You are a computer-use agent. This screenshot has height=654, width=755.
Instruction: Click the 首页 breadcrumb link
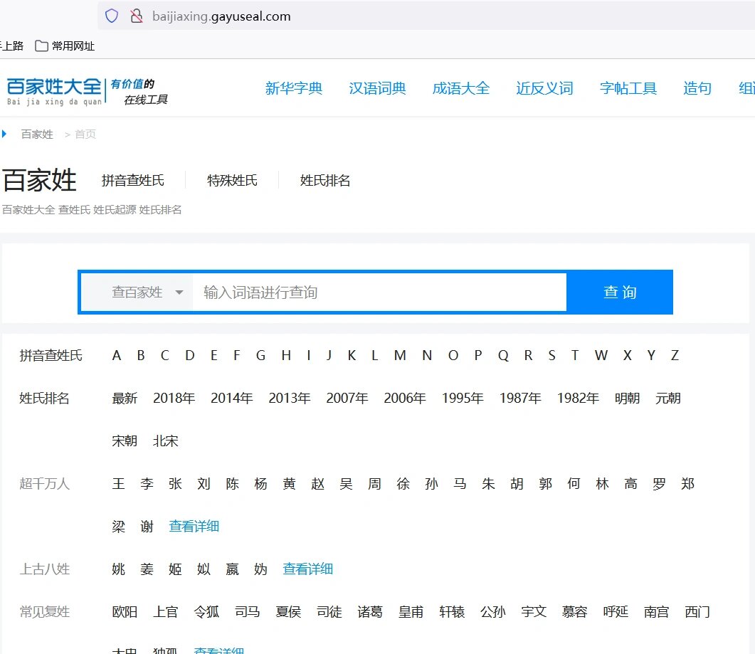click(x=85, y=134)
